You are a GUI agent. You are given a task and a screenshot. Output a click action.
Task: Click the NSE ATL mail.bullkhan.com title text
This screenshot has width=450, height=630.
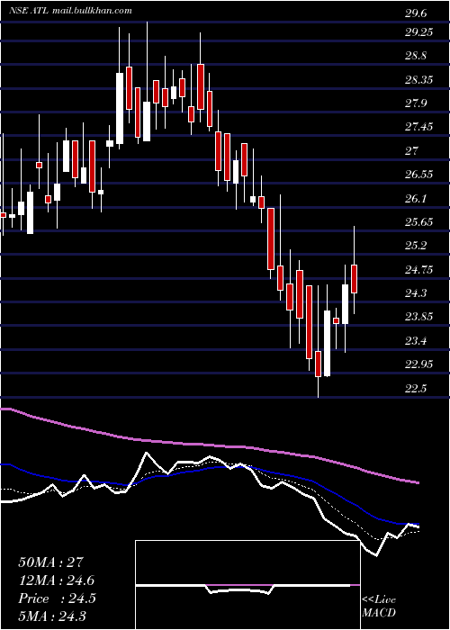(x=71, y=11)
